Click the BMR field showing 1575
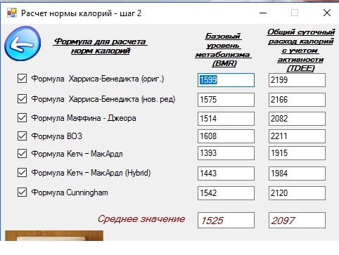 click(x=226, y=100)
